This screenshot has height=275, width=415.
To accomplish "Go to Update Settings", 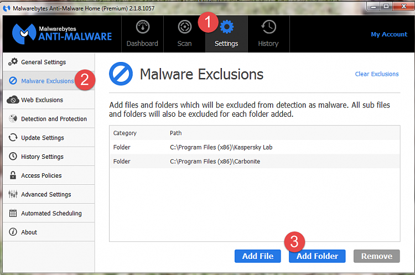I will (x=49, y=138).
